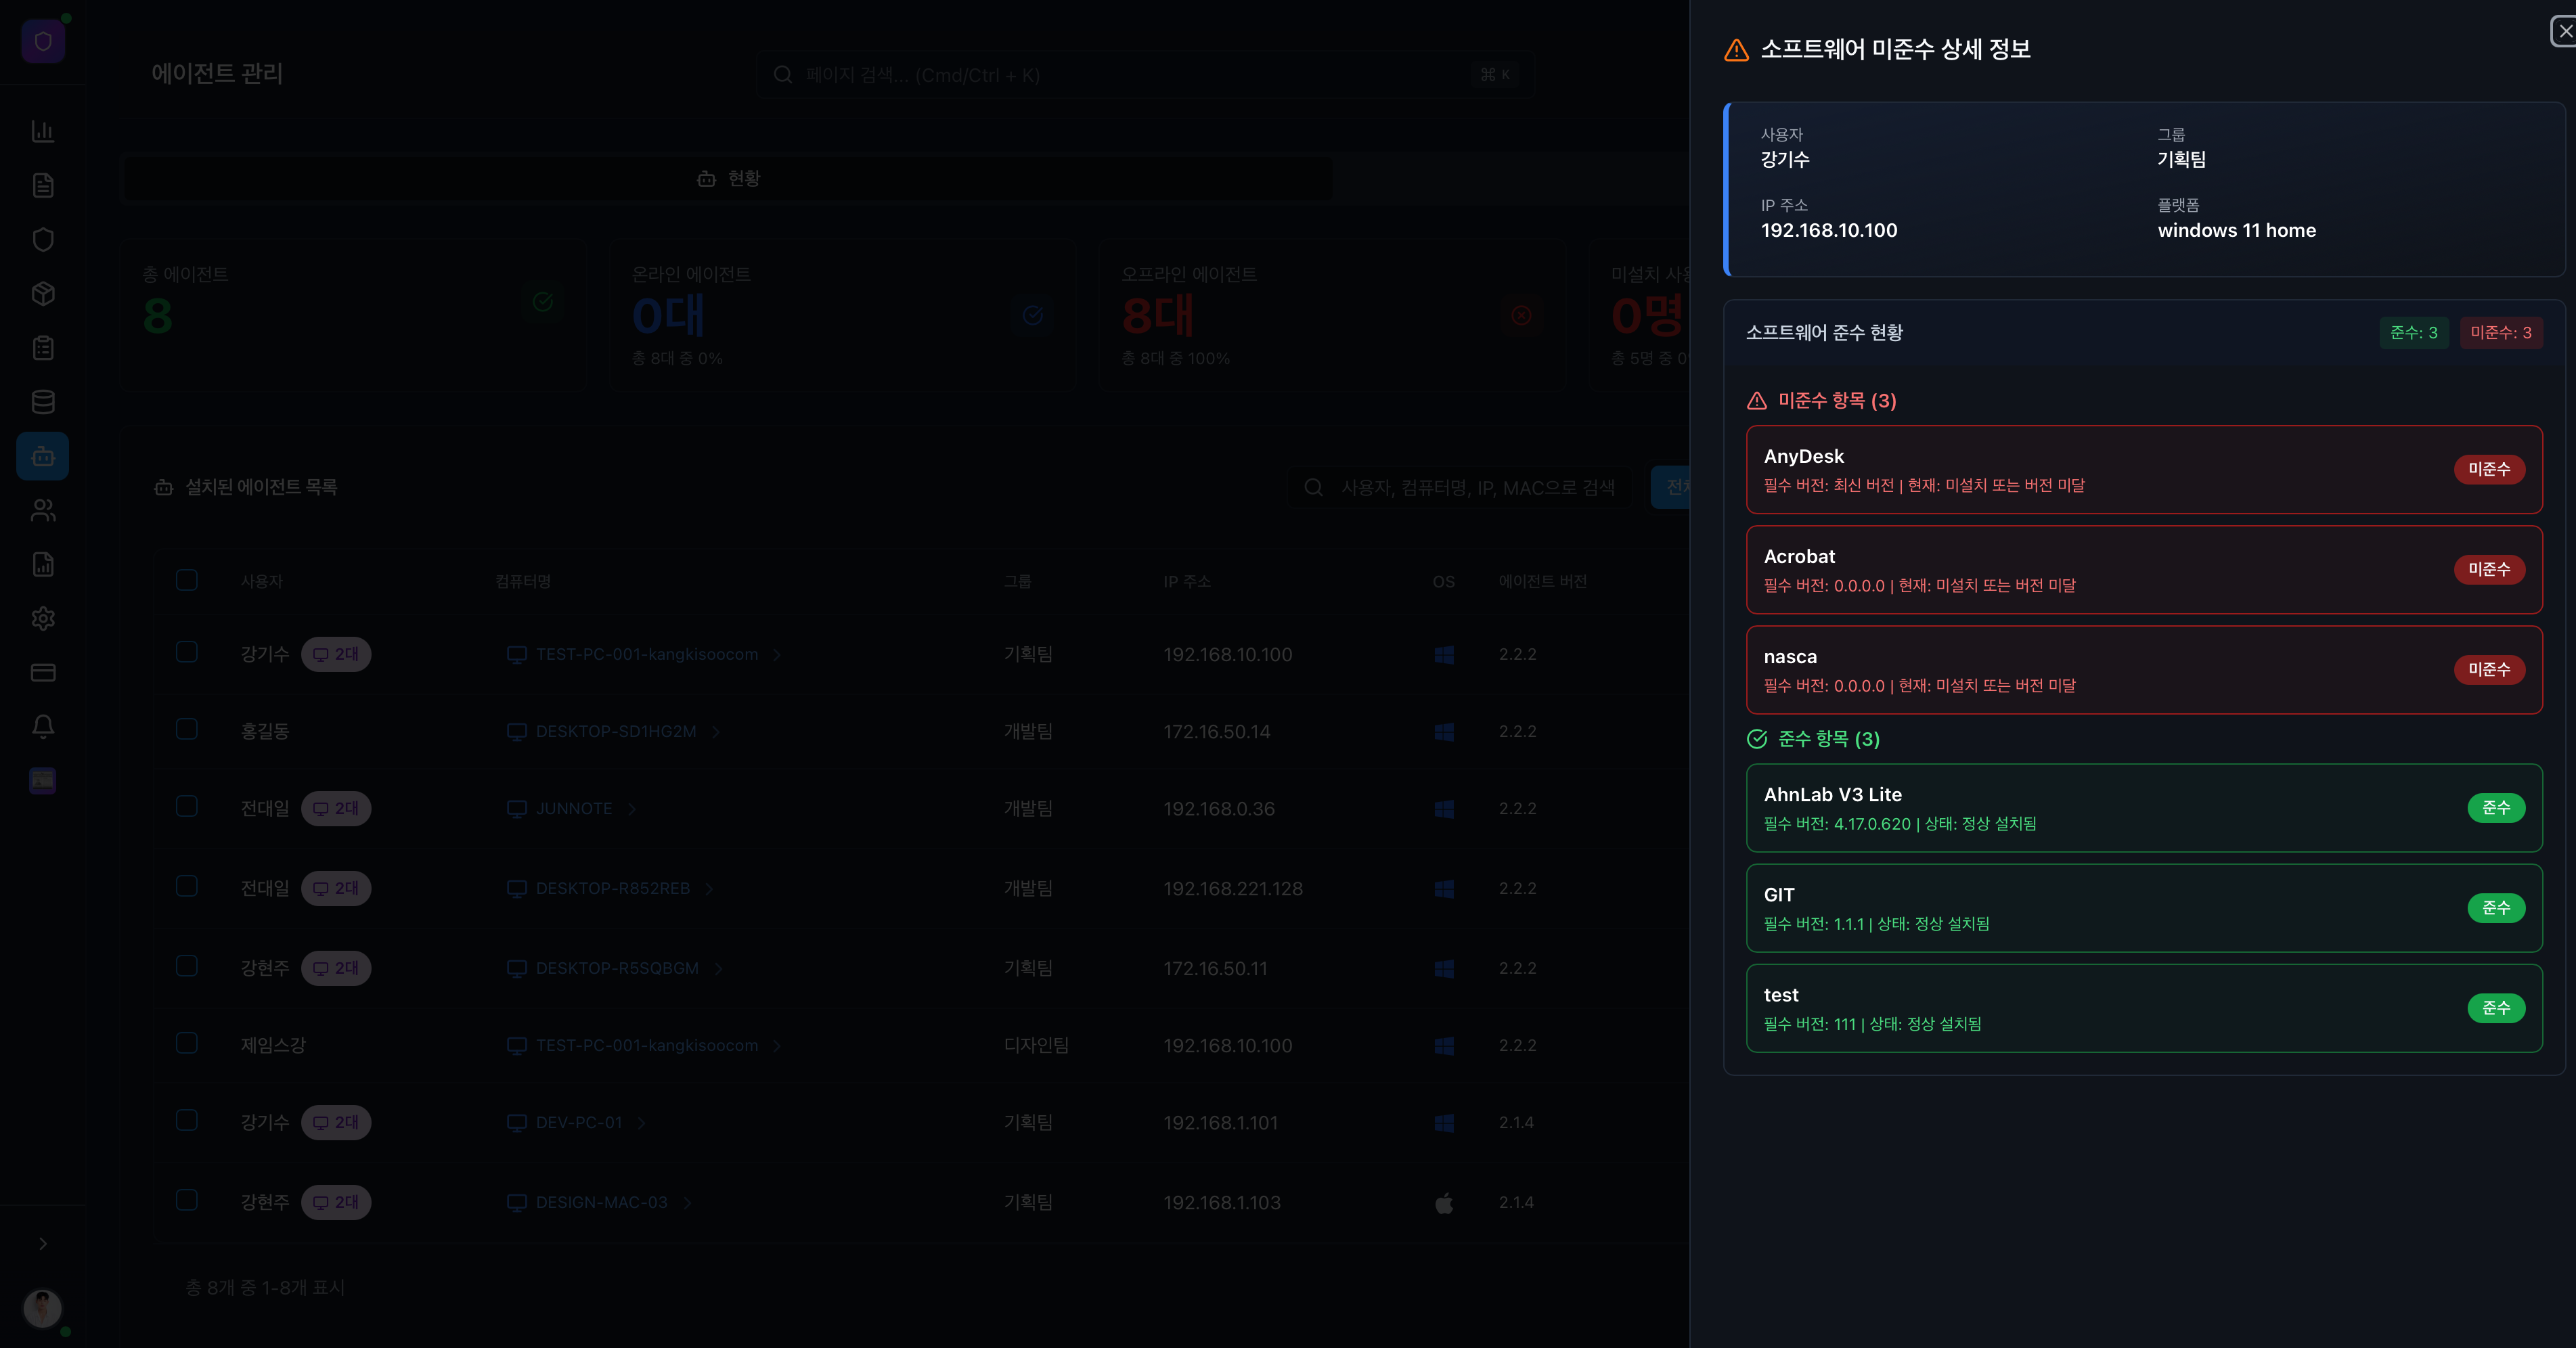The image size is (2576, 1348).
Task: Open the shield security icon in sidebar
Action: click(x=43, y=239)
